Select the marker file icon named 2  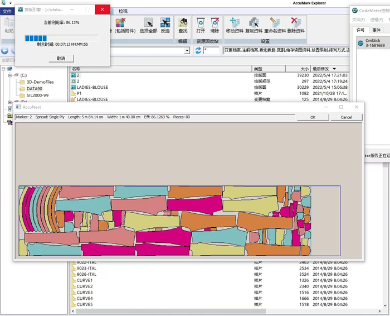coord(74,75)
